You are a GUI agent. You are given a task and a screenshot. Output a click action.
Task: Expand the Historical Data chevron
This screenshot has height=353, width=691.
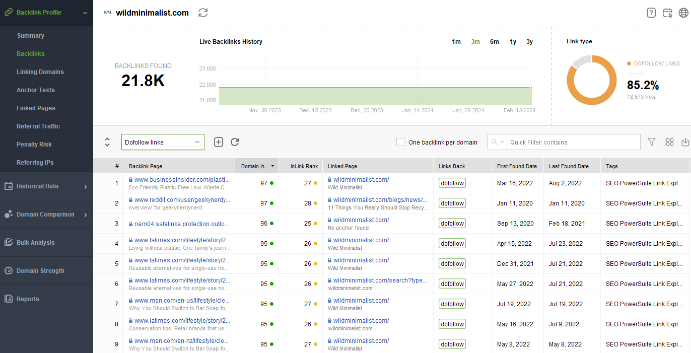[x=86, y=186]
